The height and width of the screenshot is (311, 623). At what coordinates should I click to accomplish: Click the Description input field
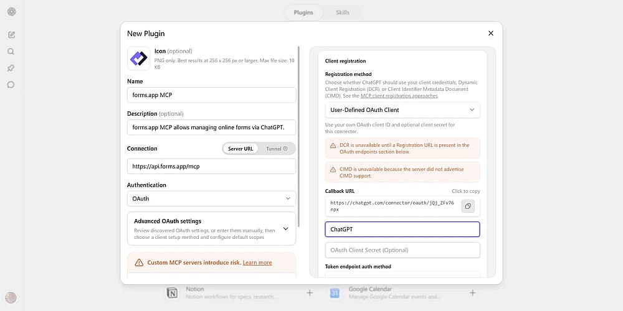(211, 128)
